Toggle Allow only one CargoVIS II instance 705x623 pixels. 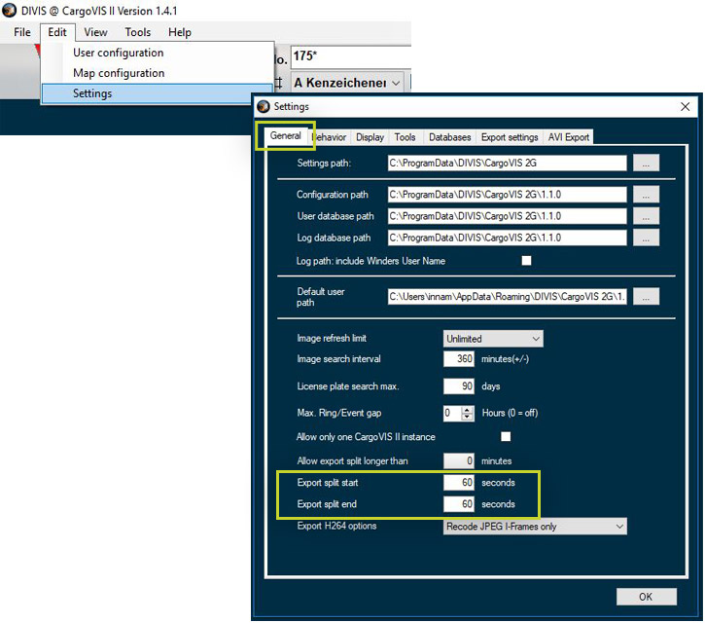coord(506,436)
